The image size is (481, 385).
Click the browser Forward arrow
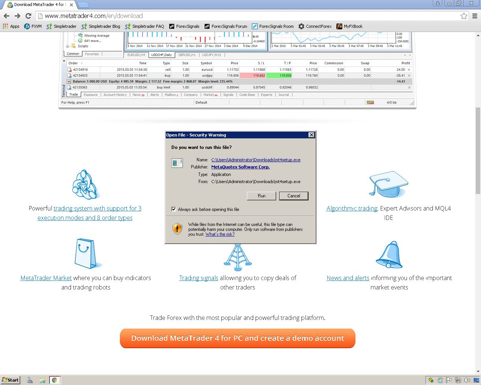[17, 16]
